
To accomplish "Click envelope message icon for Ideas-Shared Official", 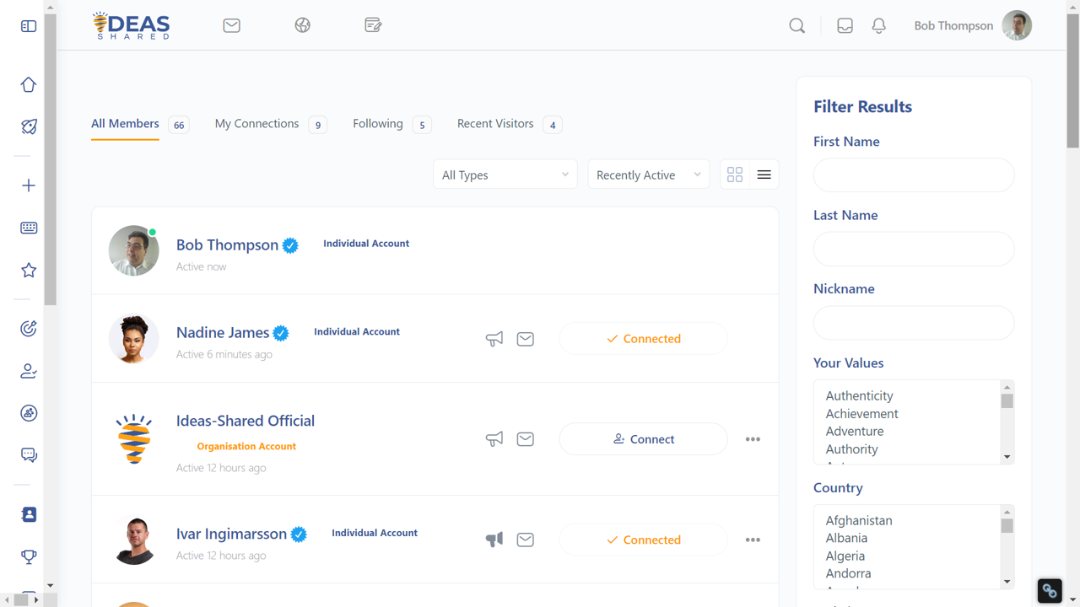I will [x=525, y=439].
